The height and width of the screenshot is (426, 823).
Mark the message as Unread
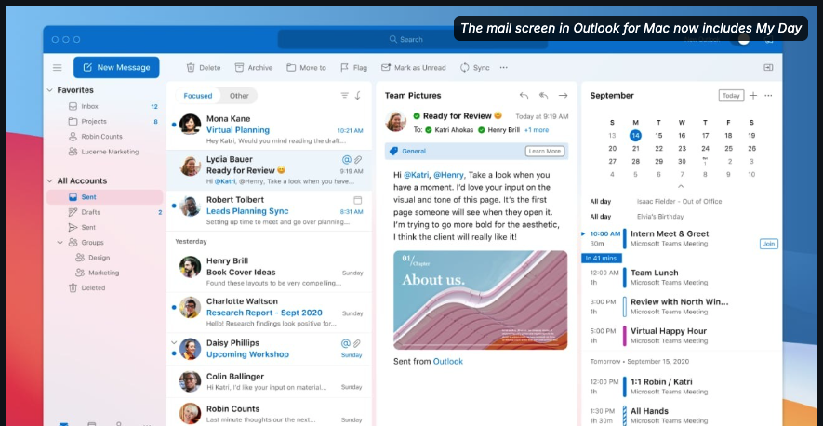413,68
